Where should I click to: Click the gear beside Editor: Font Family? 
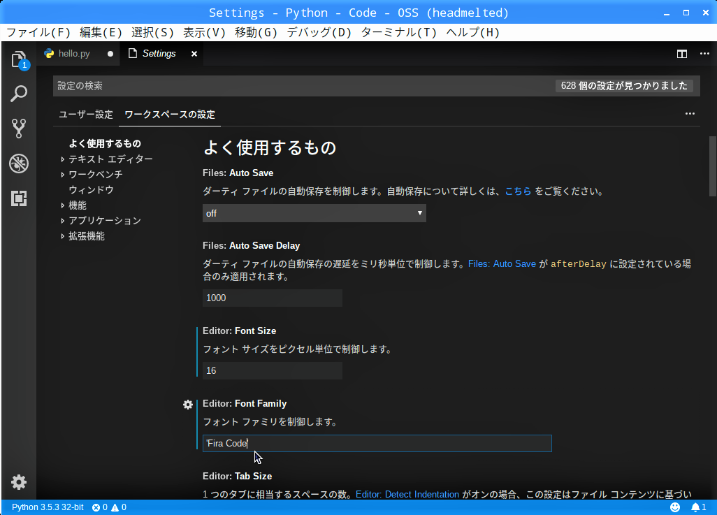tap(188, 405)
